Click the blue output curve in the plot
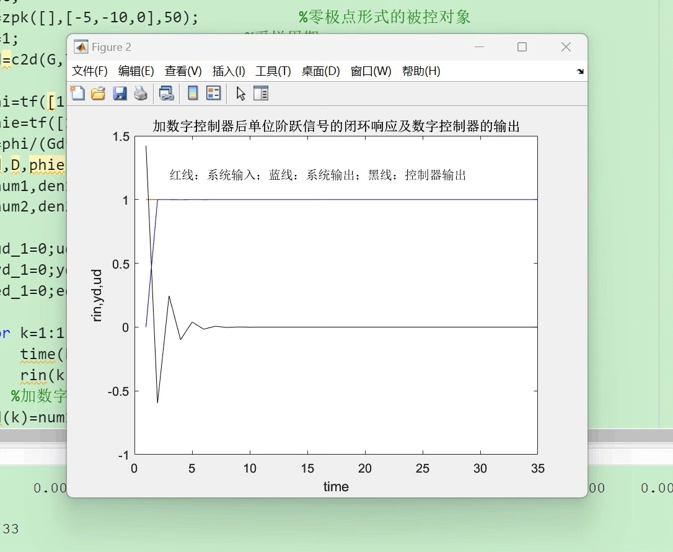Screen dimensions: 673x552 372,200
